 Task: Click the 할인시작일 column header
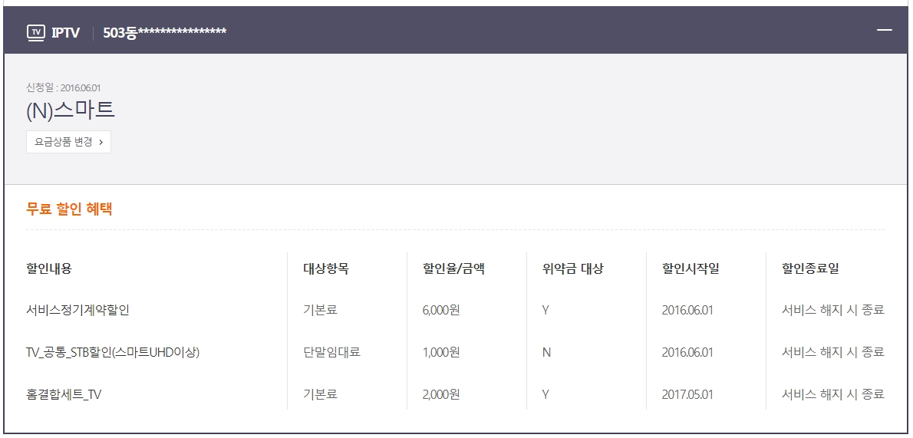tap(691, 268)
